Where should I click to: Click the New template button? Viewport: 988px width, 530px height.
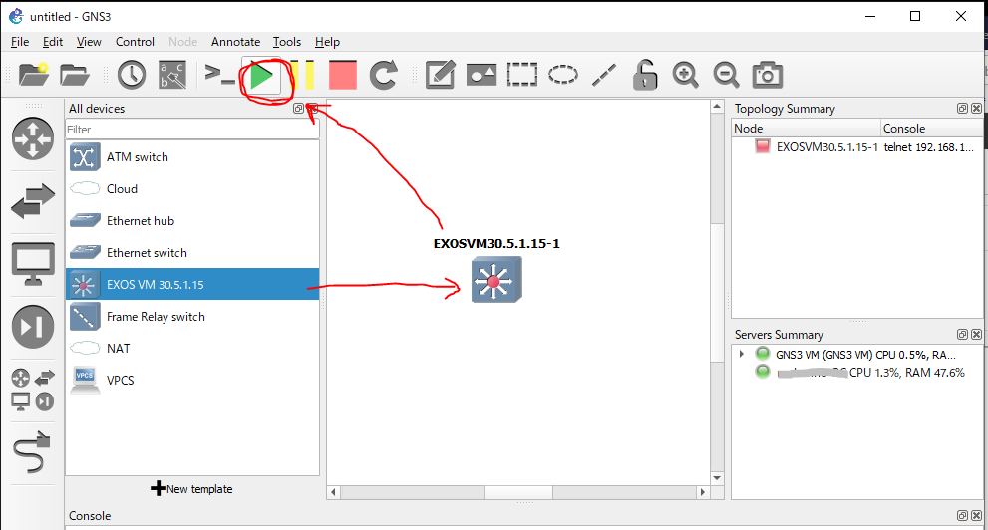192,489
